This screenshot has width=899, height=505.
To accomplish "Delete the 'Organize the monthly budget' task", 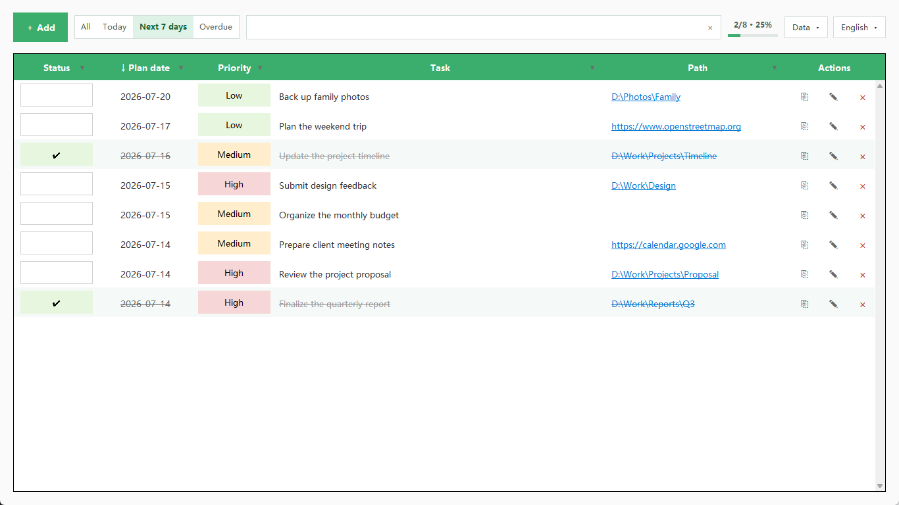I will point(863,216).
